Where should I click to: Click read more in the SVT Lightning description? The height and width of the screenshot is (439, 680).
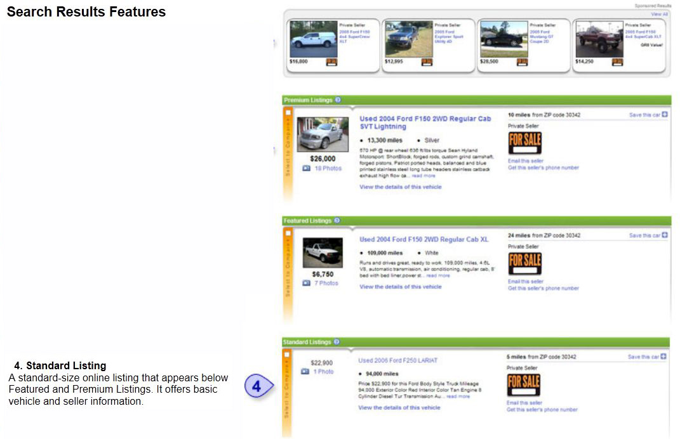click(423, 176)
